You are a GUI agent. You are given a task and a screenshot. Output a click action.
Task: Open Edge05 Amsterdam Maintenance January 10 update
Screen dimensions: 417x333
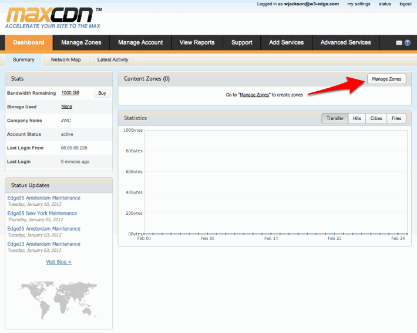(x=44, y=198)
